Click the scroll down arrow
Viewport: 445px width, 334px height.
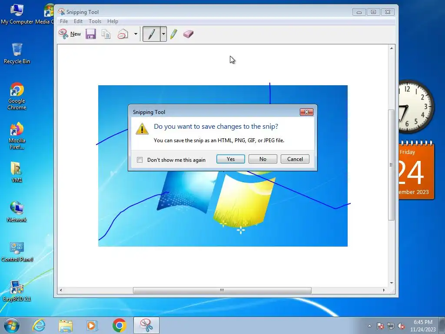392,283
